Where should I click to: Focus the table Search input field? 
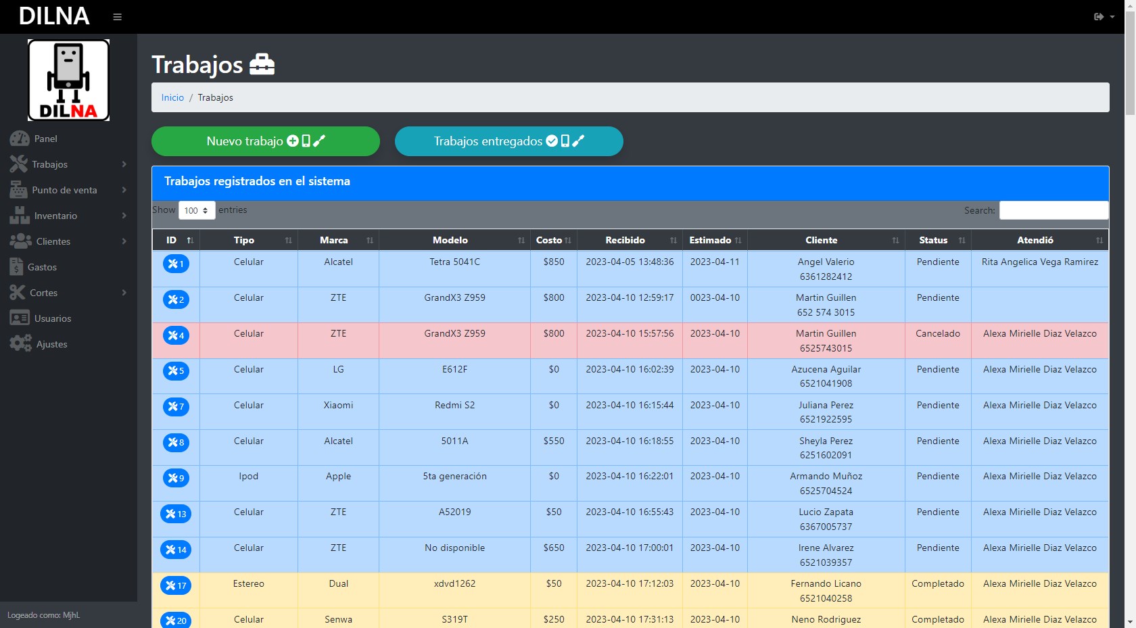tap(1054, 210)
